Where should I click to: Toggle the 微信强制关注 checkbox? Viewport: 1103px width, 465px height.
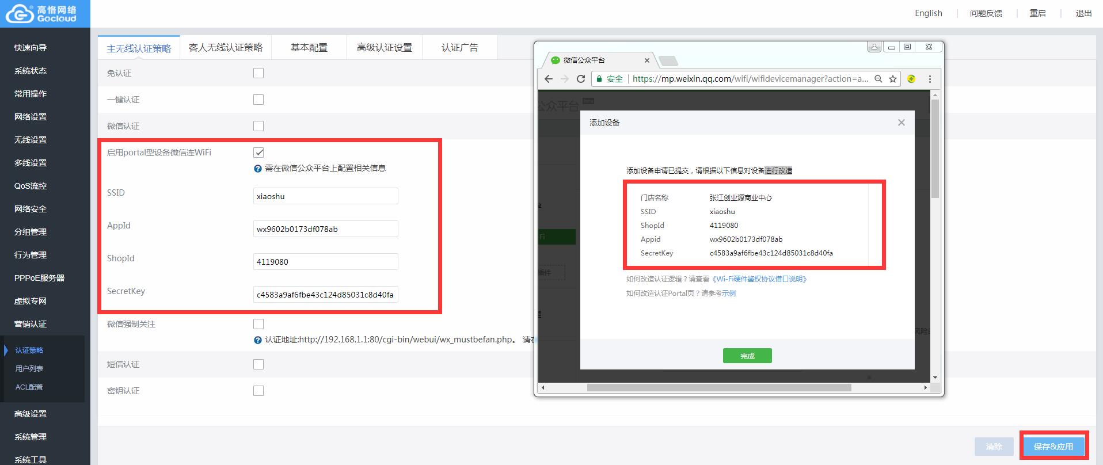click(x=258, y=324)
